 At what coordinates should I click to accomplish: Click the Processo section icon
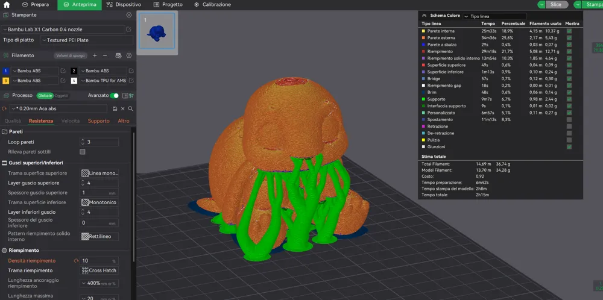click(x=5, y=96)
